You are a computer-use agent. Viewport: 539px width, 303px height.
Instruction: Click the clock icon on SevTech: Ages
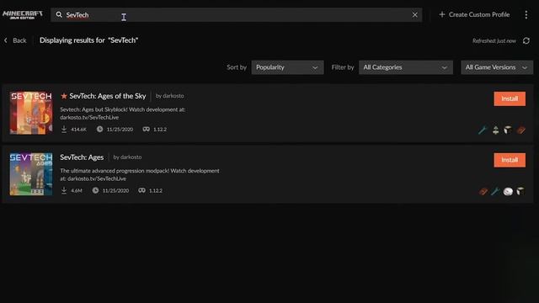pos(95,190)
